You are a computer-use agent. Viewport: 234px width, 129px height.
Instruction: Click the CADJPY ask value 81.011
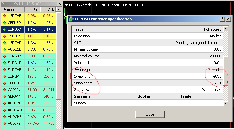click(49, 90)
